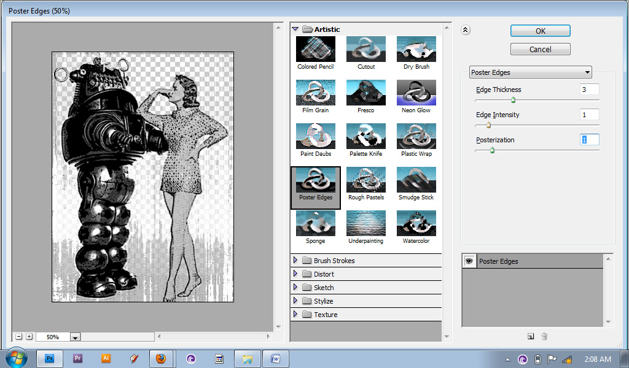Show hidden system tray icons
The width and height of the screenshot is (629, 368).
(x=508, y=359)
